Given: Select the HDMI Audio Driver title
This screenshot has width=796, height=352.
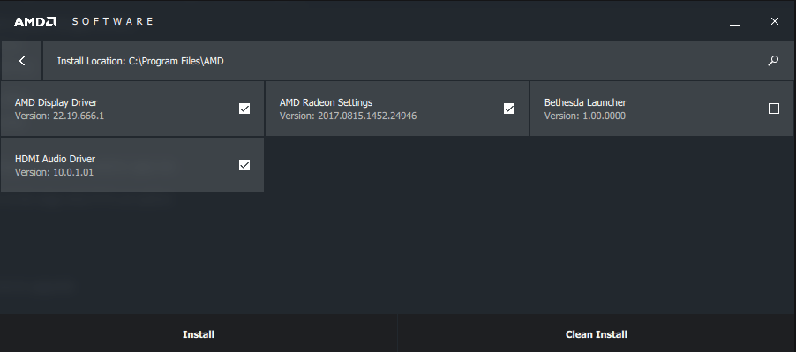Looking at the screenshot, I should pos(55,159).
